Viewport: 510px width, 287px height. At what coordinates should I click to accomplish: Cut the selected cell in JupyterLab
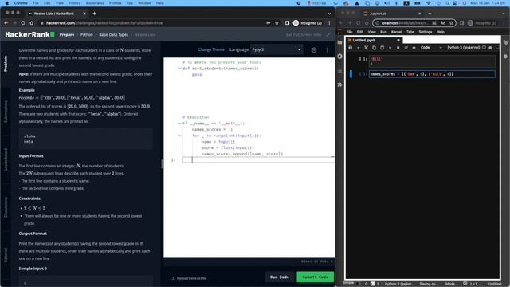point(367,48)
